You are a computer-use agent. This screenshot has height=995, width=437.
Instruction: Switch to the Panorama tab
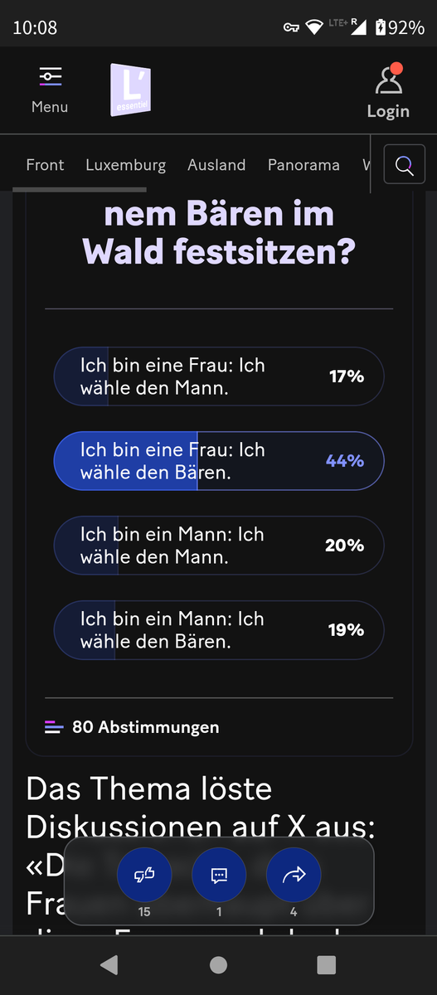coord(303,165)
